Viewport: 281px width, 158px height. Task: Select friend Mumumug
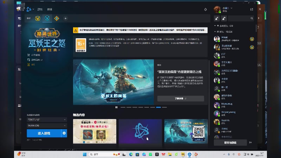pos(234,105)
